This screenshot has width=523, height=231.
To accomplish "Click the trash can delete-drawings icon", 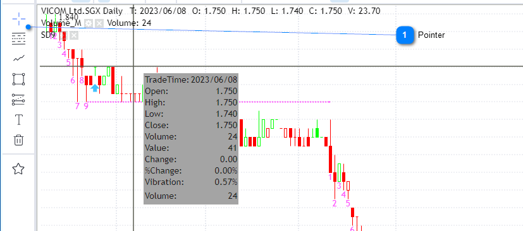I will (x=19, y=139).
